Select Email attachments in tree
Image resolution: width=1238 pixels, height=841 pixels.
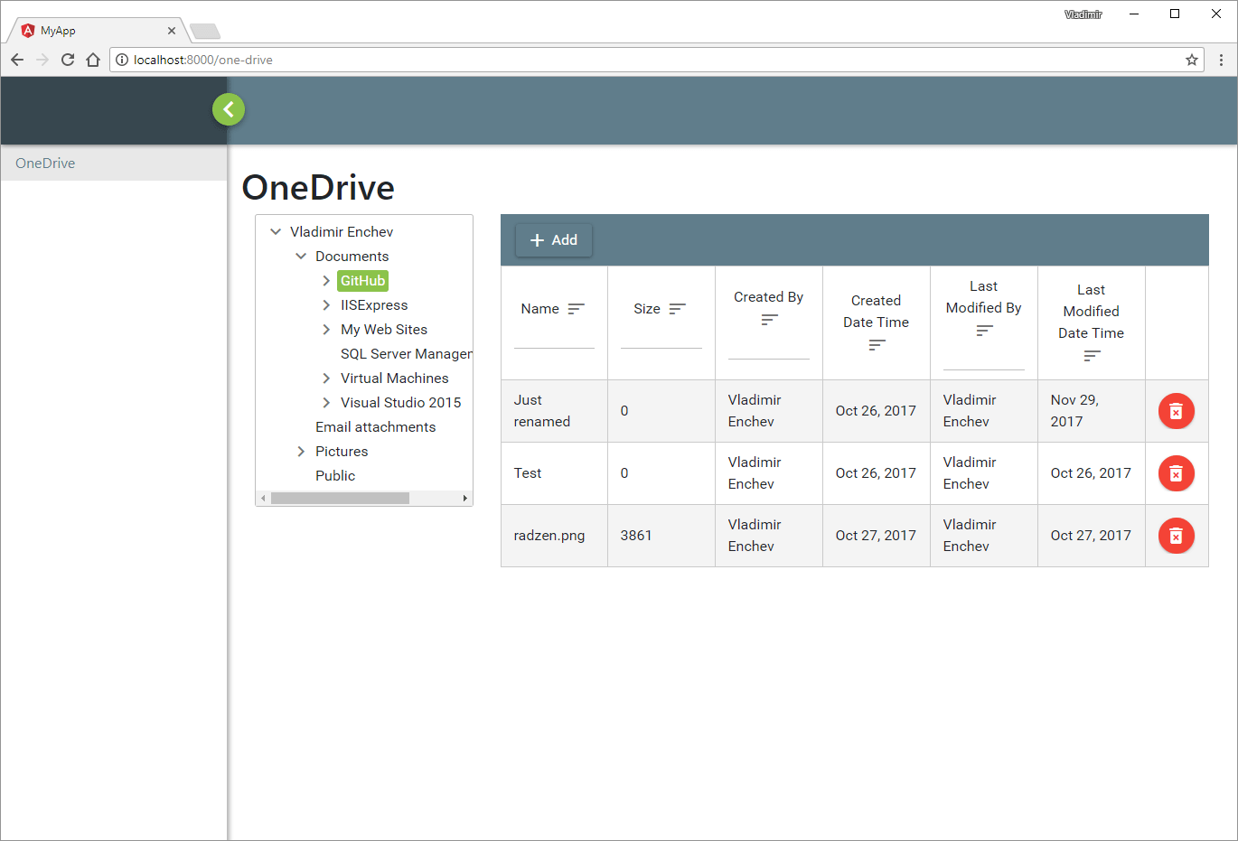(x=375, y=427)
